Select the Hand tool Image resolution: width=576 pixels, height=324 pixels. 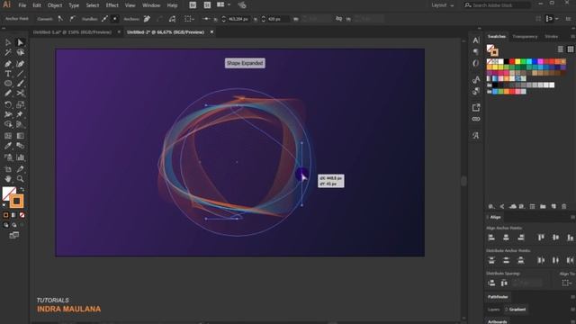(8, 179)
